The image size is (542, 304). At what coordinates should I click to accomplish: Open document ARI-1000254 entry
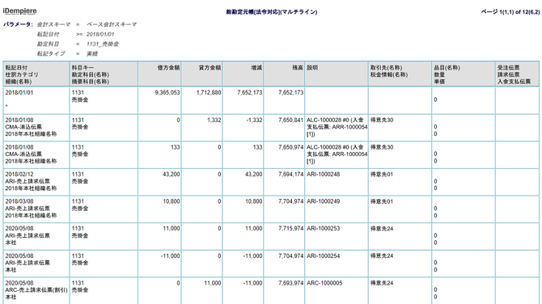click(x=324, y=256)
